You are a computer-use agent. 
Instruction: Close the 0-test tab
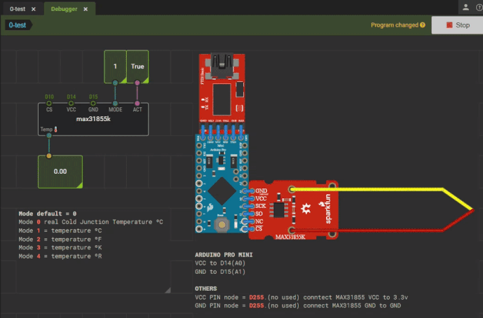[33, 9]
